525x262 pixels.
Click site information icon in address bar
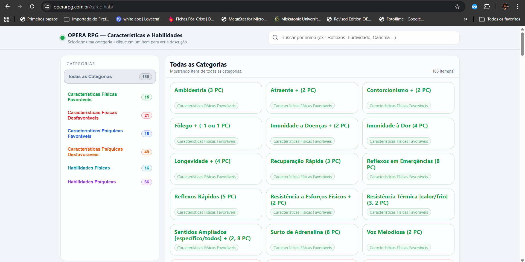(47, 7)
